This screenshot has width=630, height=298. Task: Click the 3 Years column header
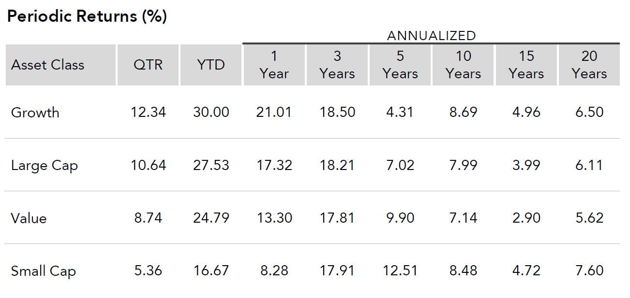click(337, 65)
